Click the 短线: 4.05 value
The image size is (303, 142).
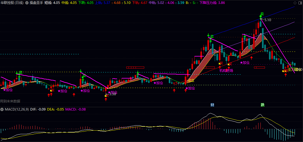(x=52, y=3)
